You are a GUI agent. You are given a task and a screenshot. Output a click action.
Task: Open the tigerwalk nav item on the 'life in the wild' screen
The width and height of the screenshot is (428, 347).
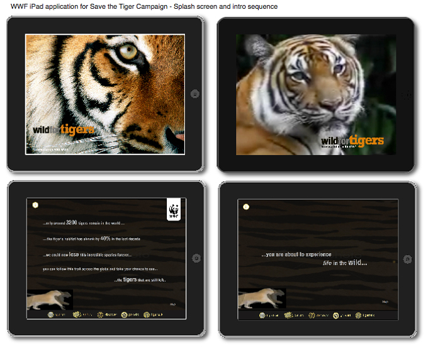365,316
